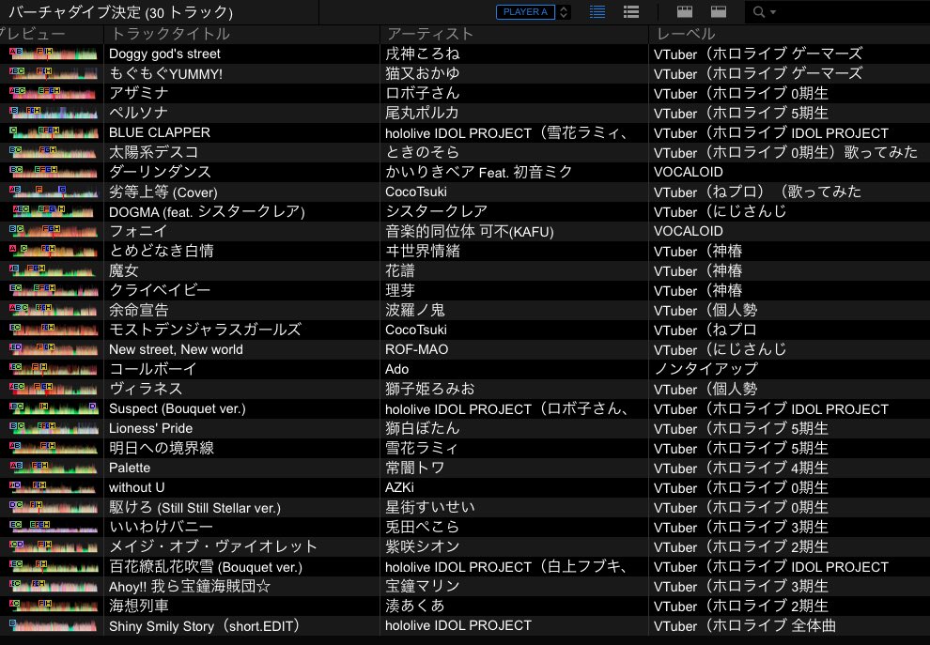Screen dimensions: 930x645
Task: Select the track 'Doggy god's street'
Action: click(x=164, y=54)
